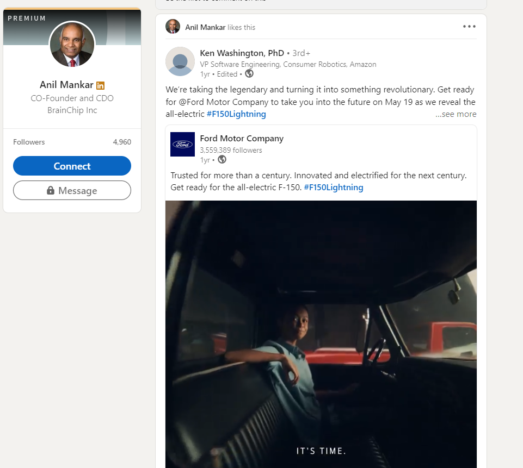Click the "BrainChip Inc" company text
The width and height of the screenshot is (523, 468).
pyautogui.click(x=72, y=110)
